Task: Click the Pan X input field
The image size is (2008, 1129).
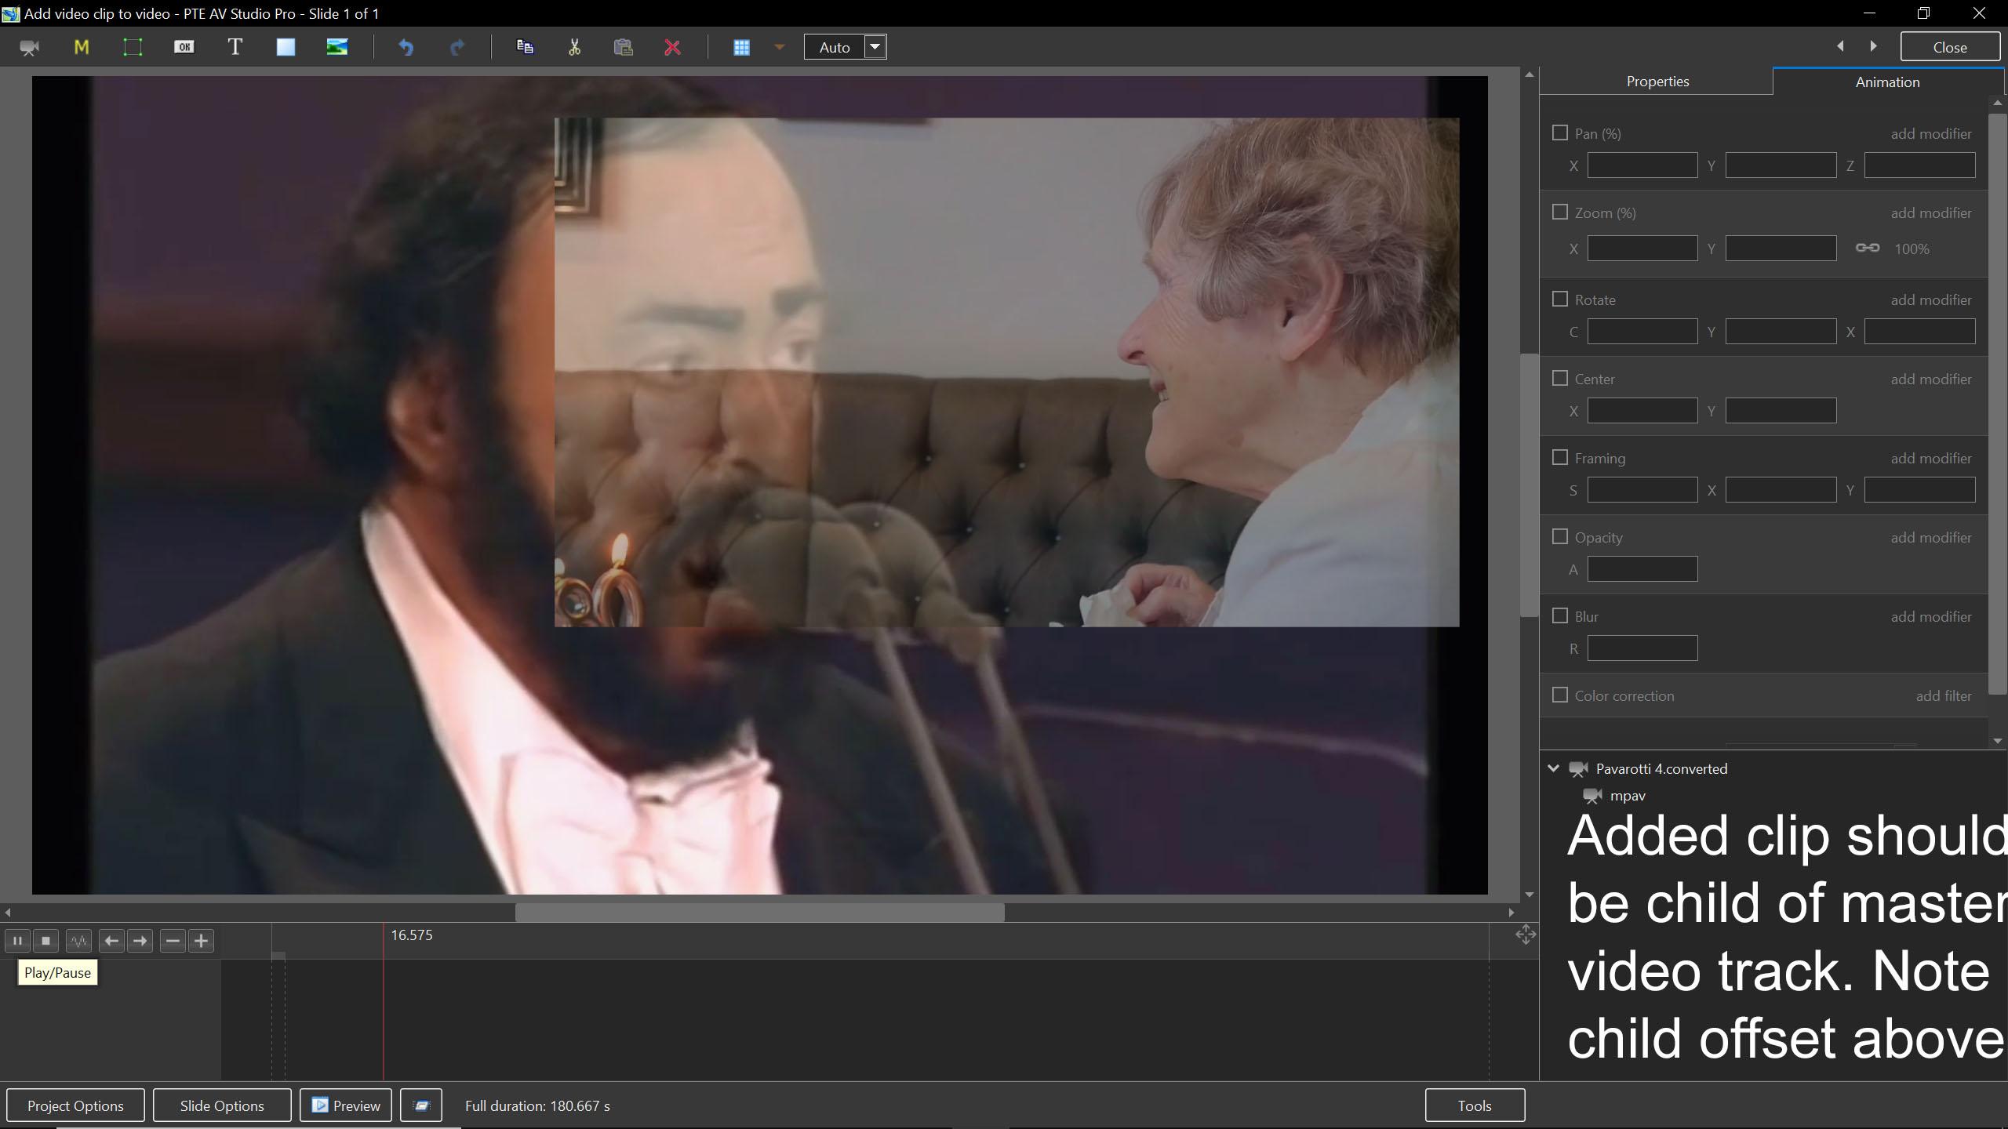Action: [1642, 165]
